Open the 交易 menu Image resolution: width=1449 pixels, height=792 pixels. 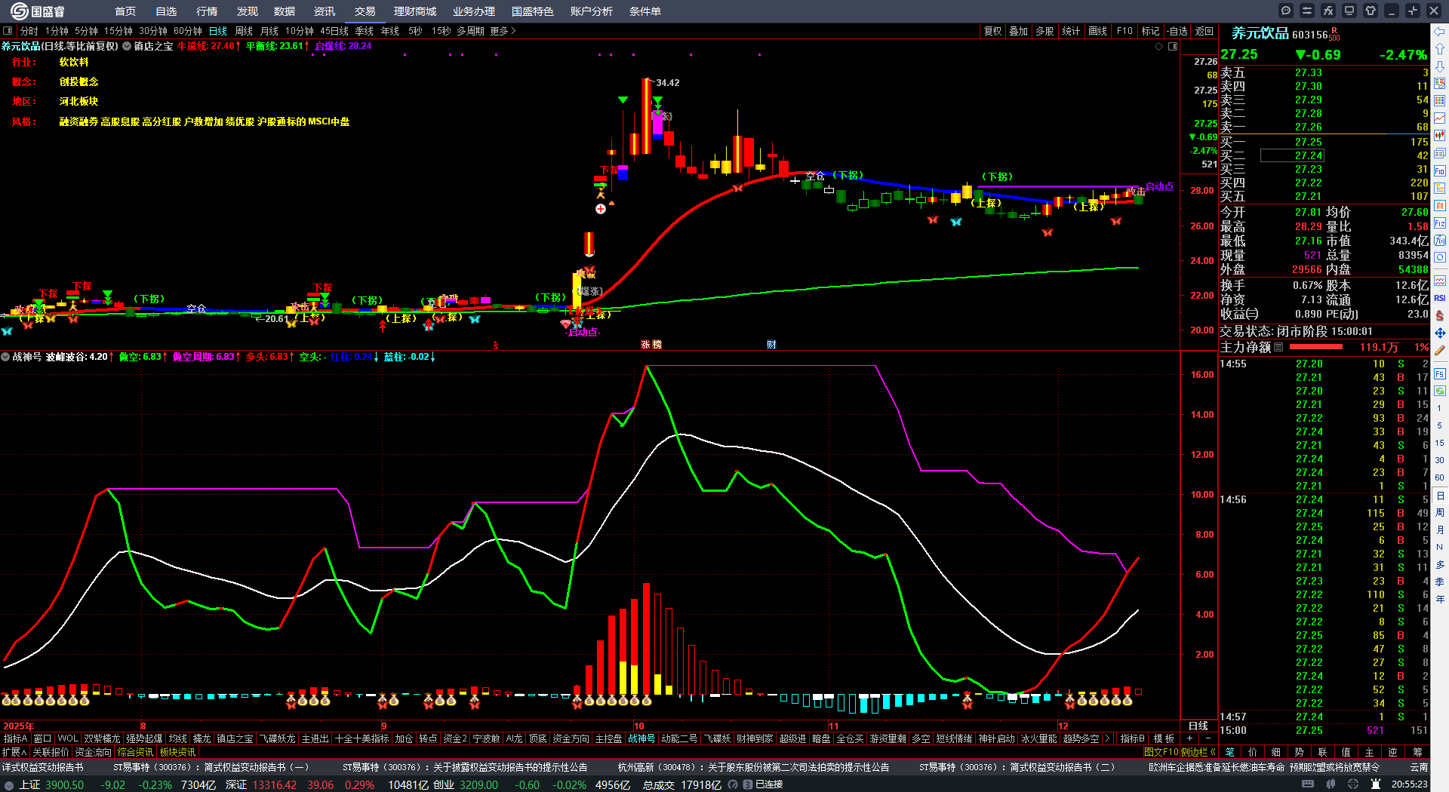[365, 11]
